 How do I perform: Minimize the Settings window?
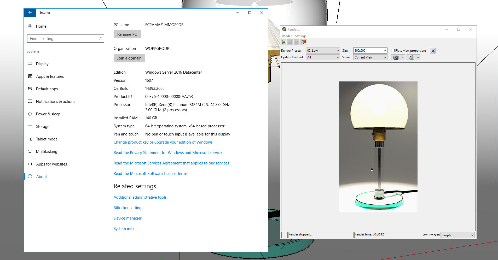pyautogui.click(x=238, y=13)
